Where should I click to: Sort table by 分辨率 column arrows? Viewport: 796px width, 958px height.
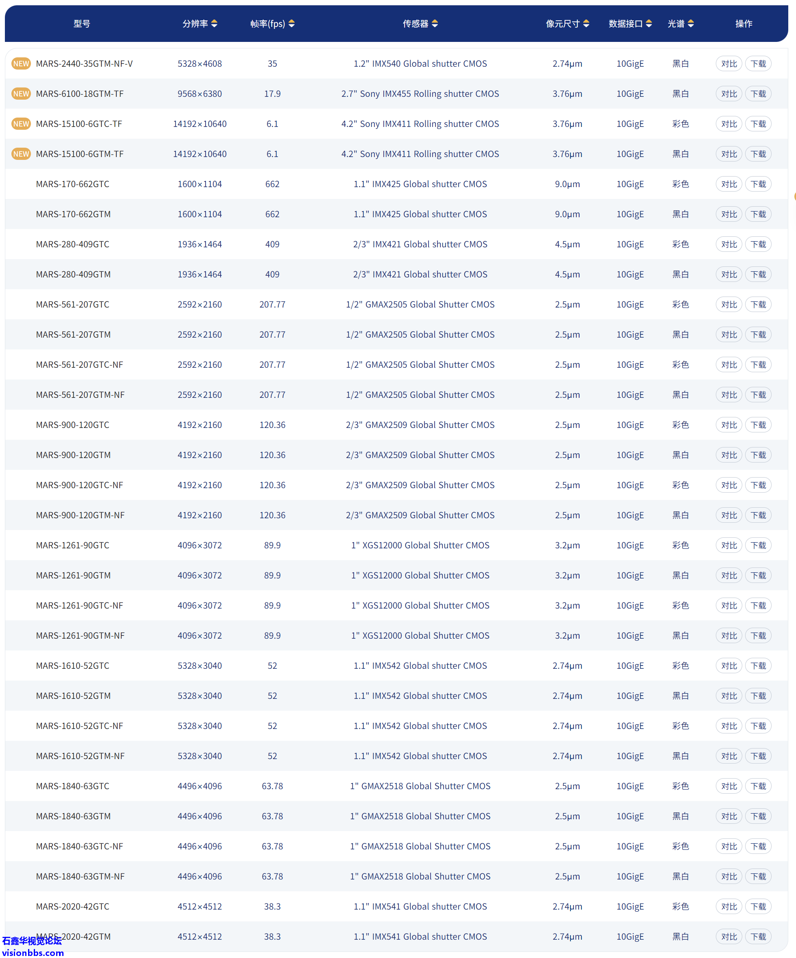click(214, 24)
